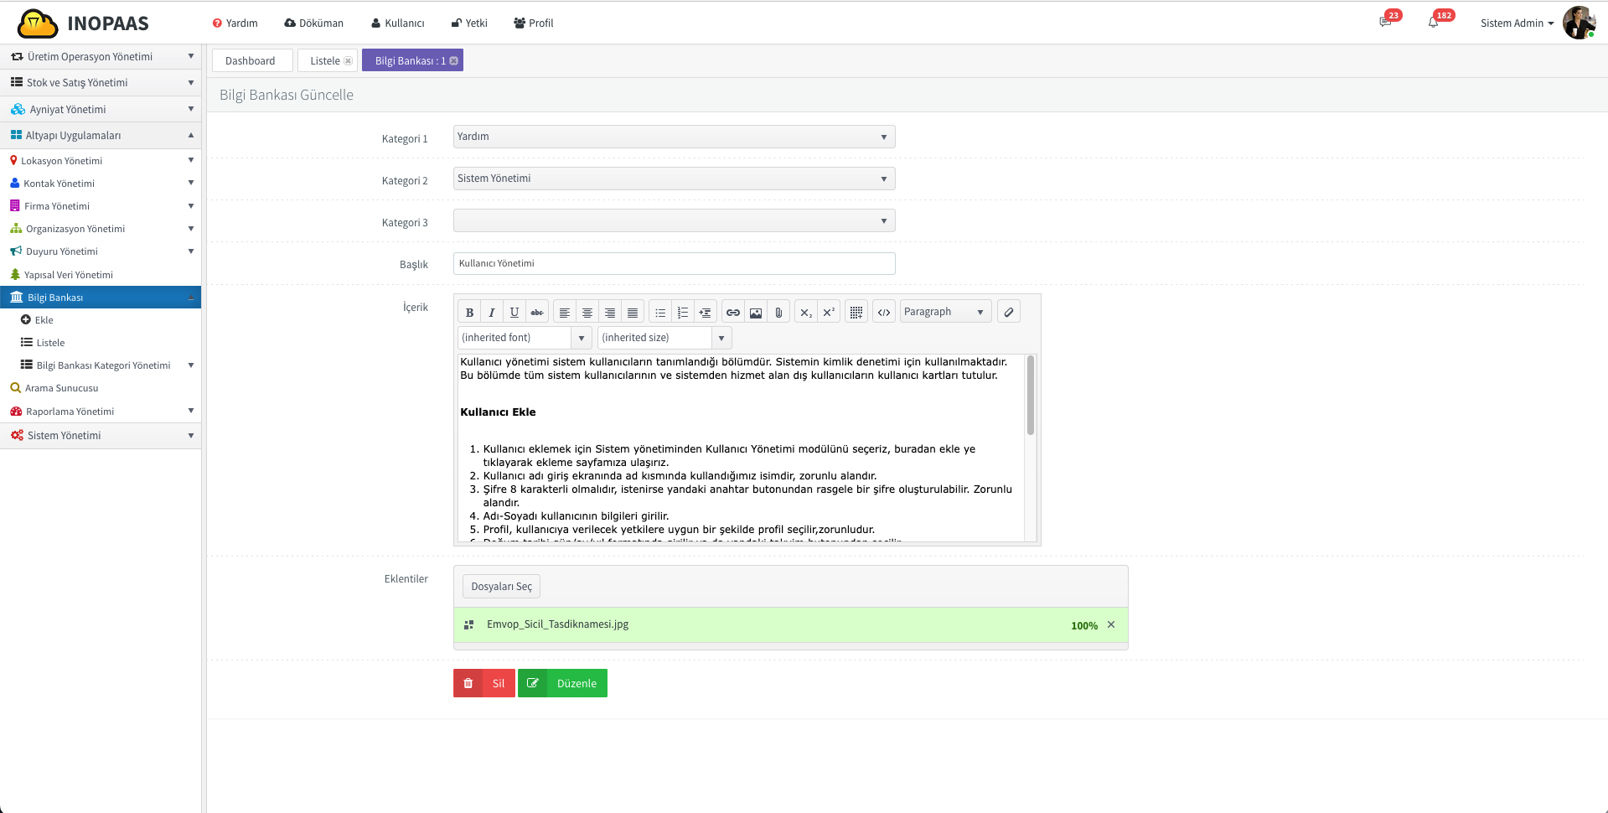Image resolution: width=1608 pixels, height=813 pixels.
Task: Center align text in editor
Action: pyautogui.click(x=587, y=312)
